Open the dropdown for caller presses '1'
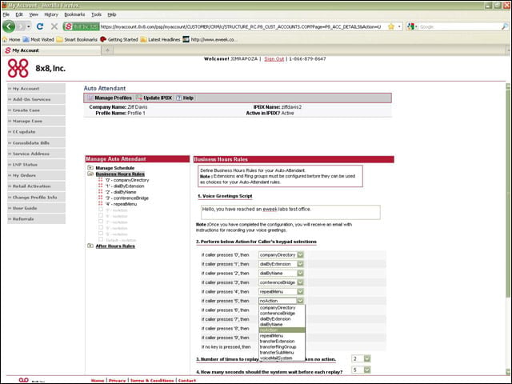 point(300,264)
